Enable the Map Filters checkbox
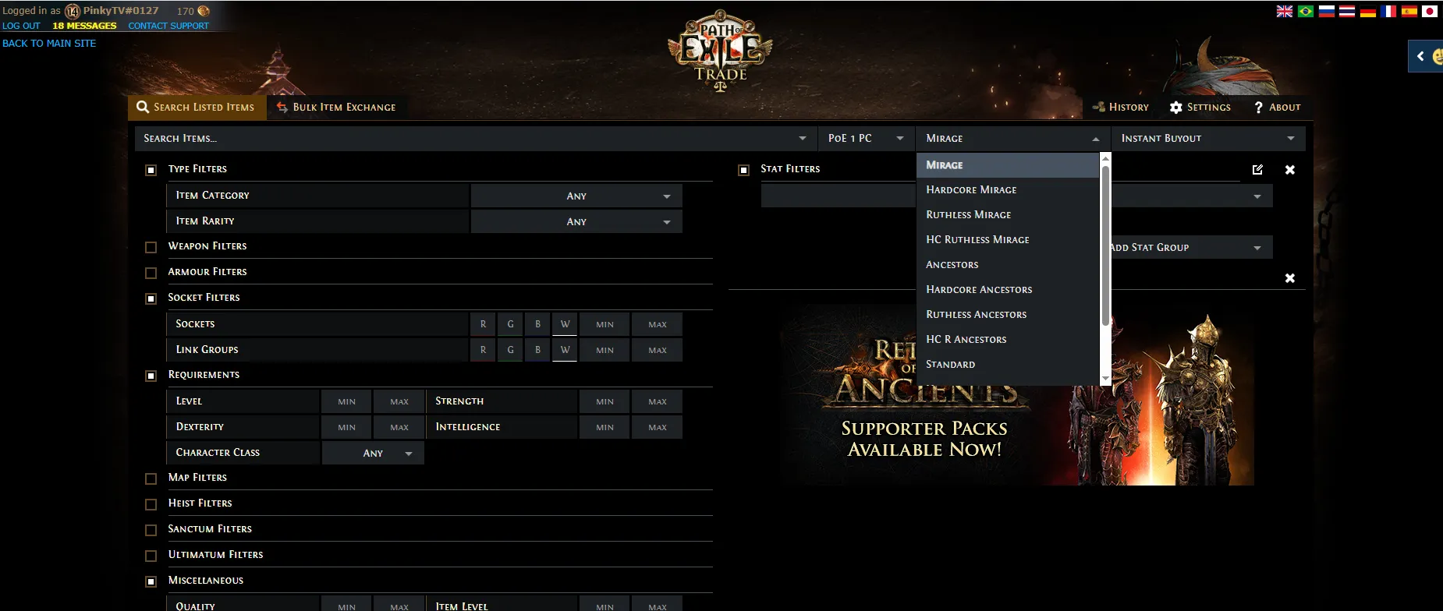Viewport: 1443px width, 611px height. 151,479
